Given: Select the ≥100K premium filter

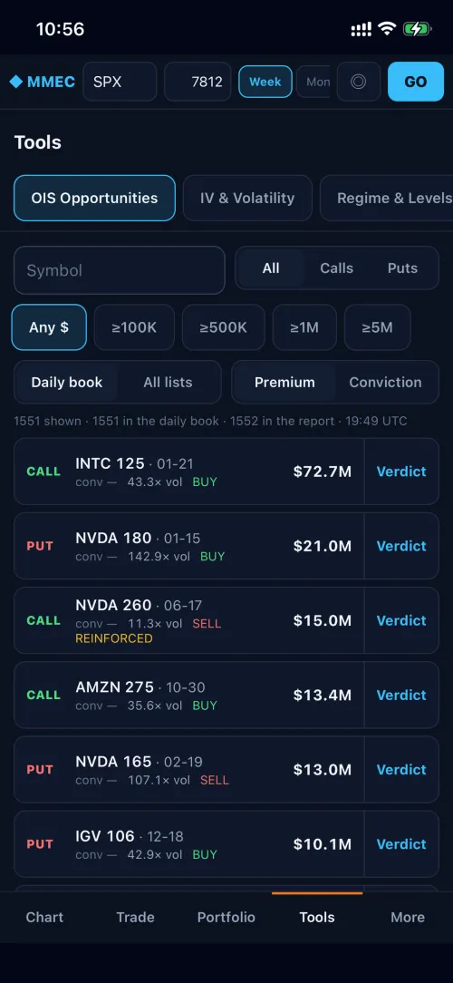Looking at the screenshot, I should pyautogui.click(x=134, y=327).
